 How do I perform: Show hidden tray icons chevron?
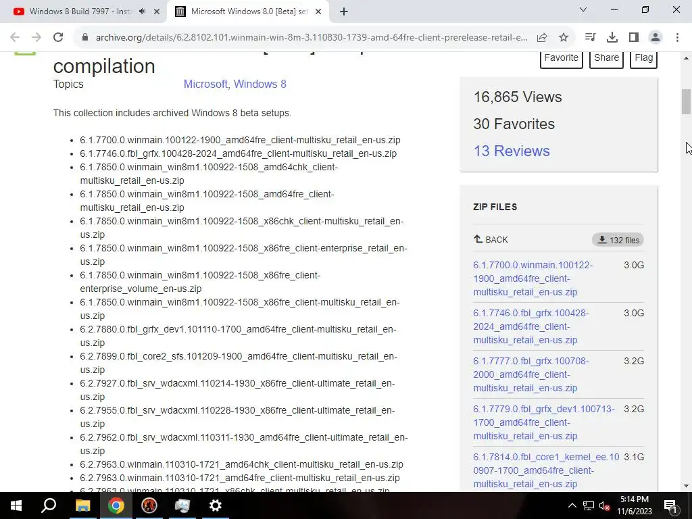pyautogui.click(x=572, y=505)
